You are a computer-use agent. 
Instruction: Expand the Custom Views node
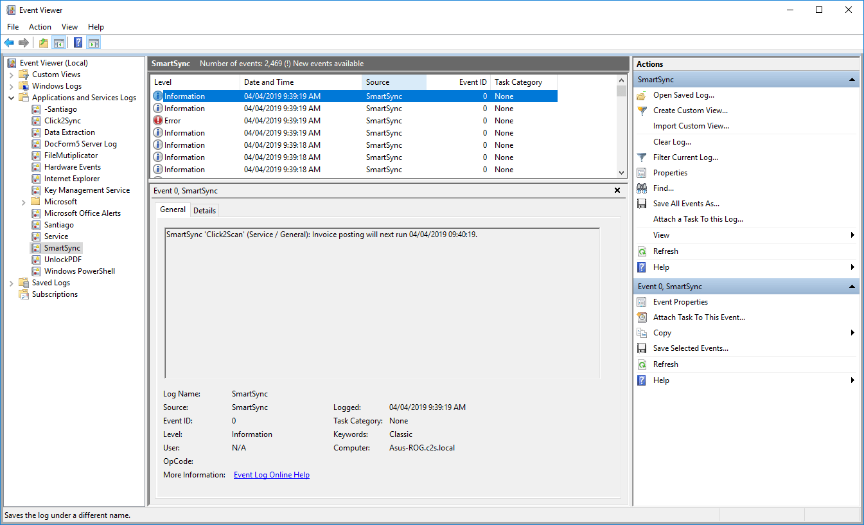click(x=12, y=75)
